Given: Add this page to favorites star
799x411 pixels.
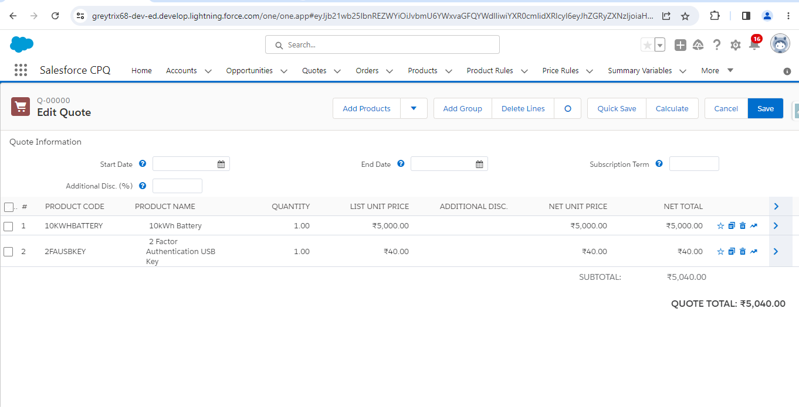Looking at the screenshot, I should pos(647,45).
